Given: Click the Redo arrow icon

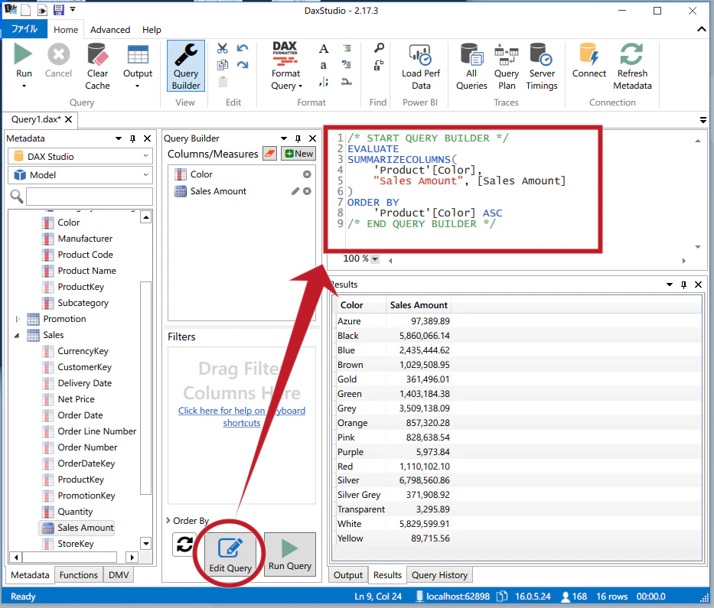Looking at the screenshot, I should [x=243, y=65].
